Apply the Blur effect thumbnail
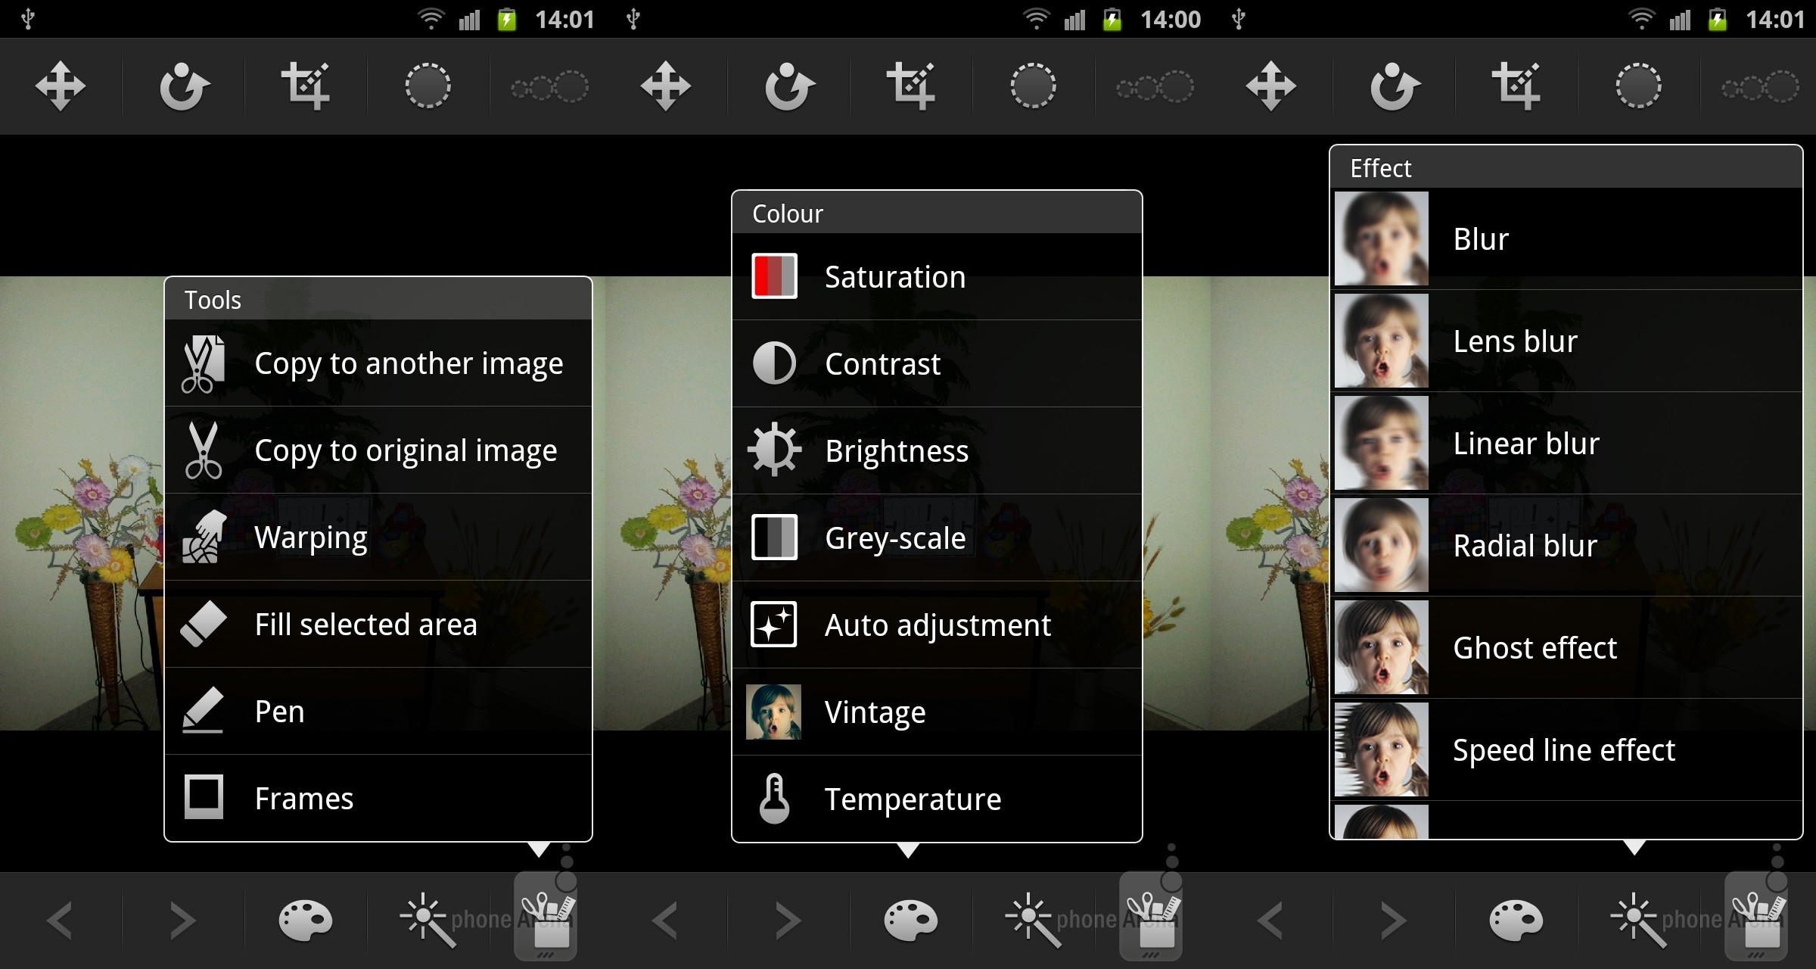1816x969 pixels. (1382, 239)
